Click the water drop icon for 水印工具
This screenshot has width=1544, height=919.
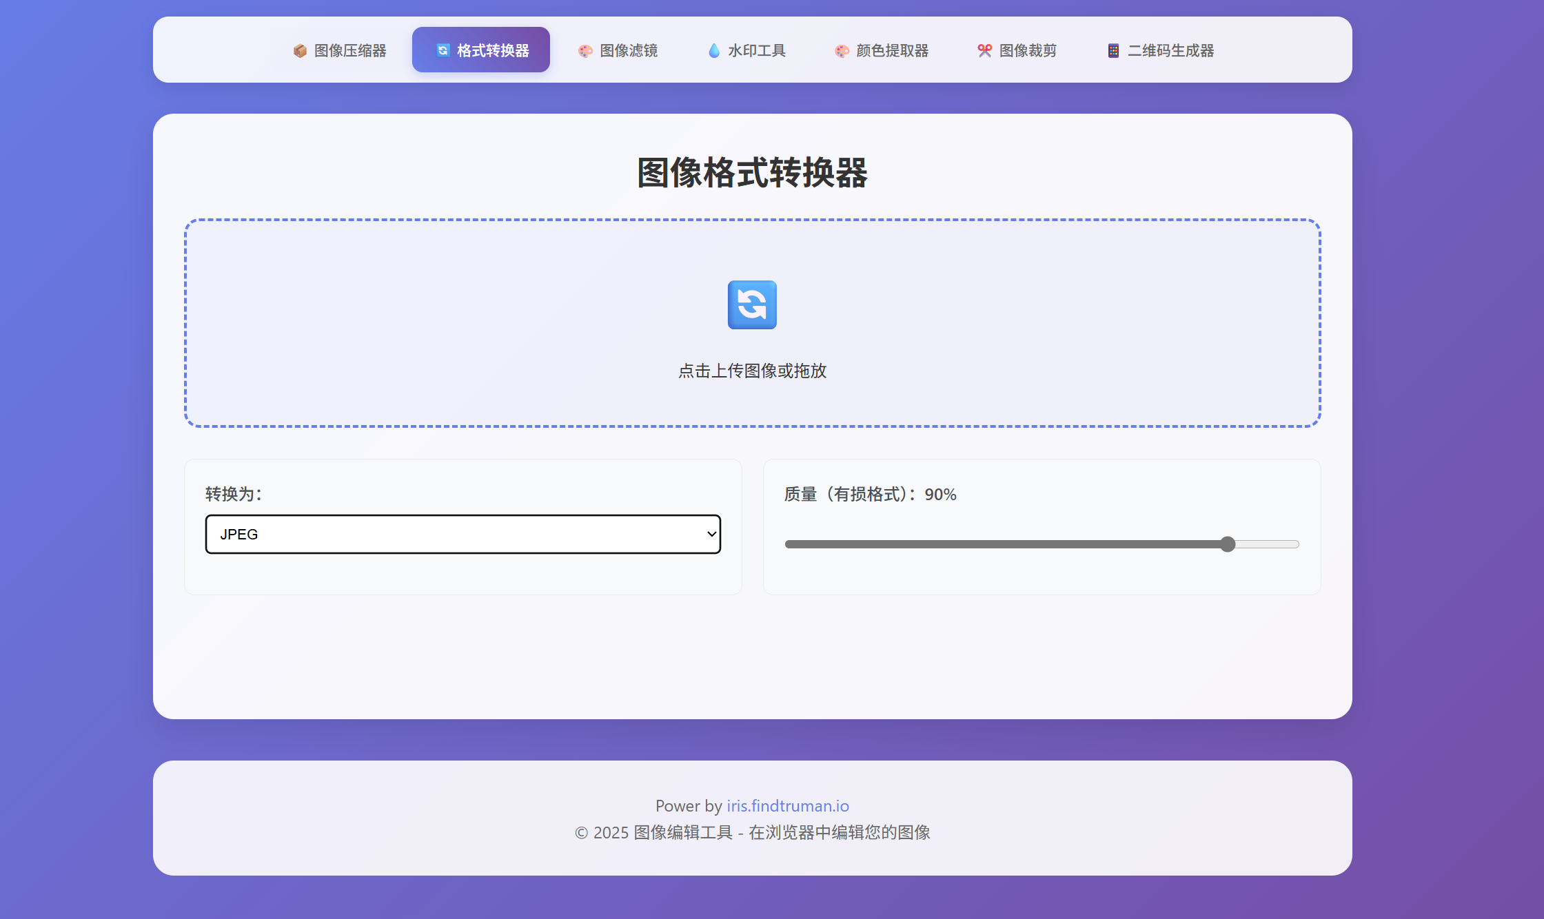tap(714, 50)
